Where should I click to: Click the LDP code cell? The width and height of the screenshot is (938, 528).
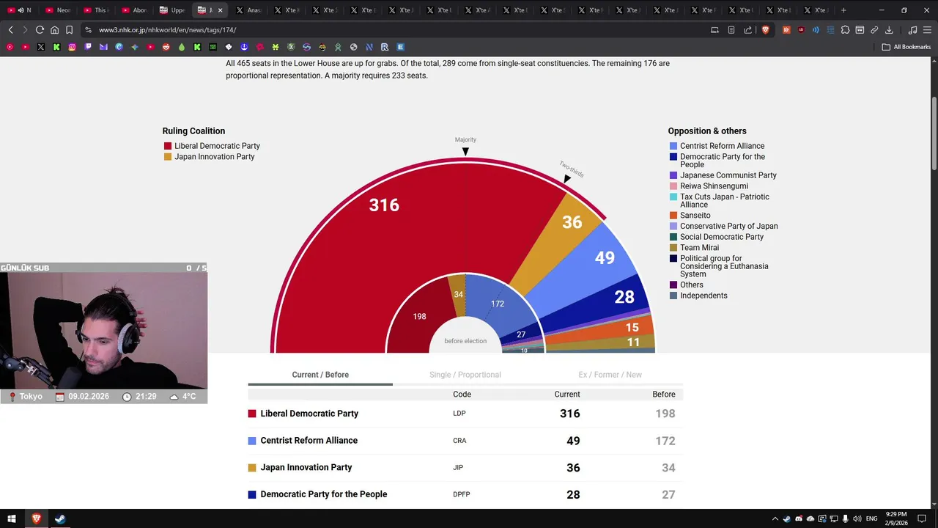(459, 414)
